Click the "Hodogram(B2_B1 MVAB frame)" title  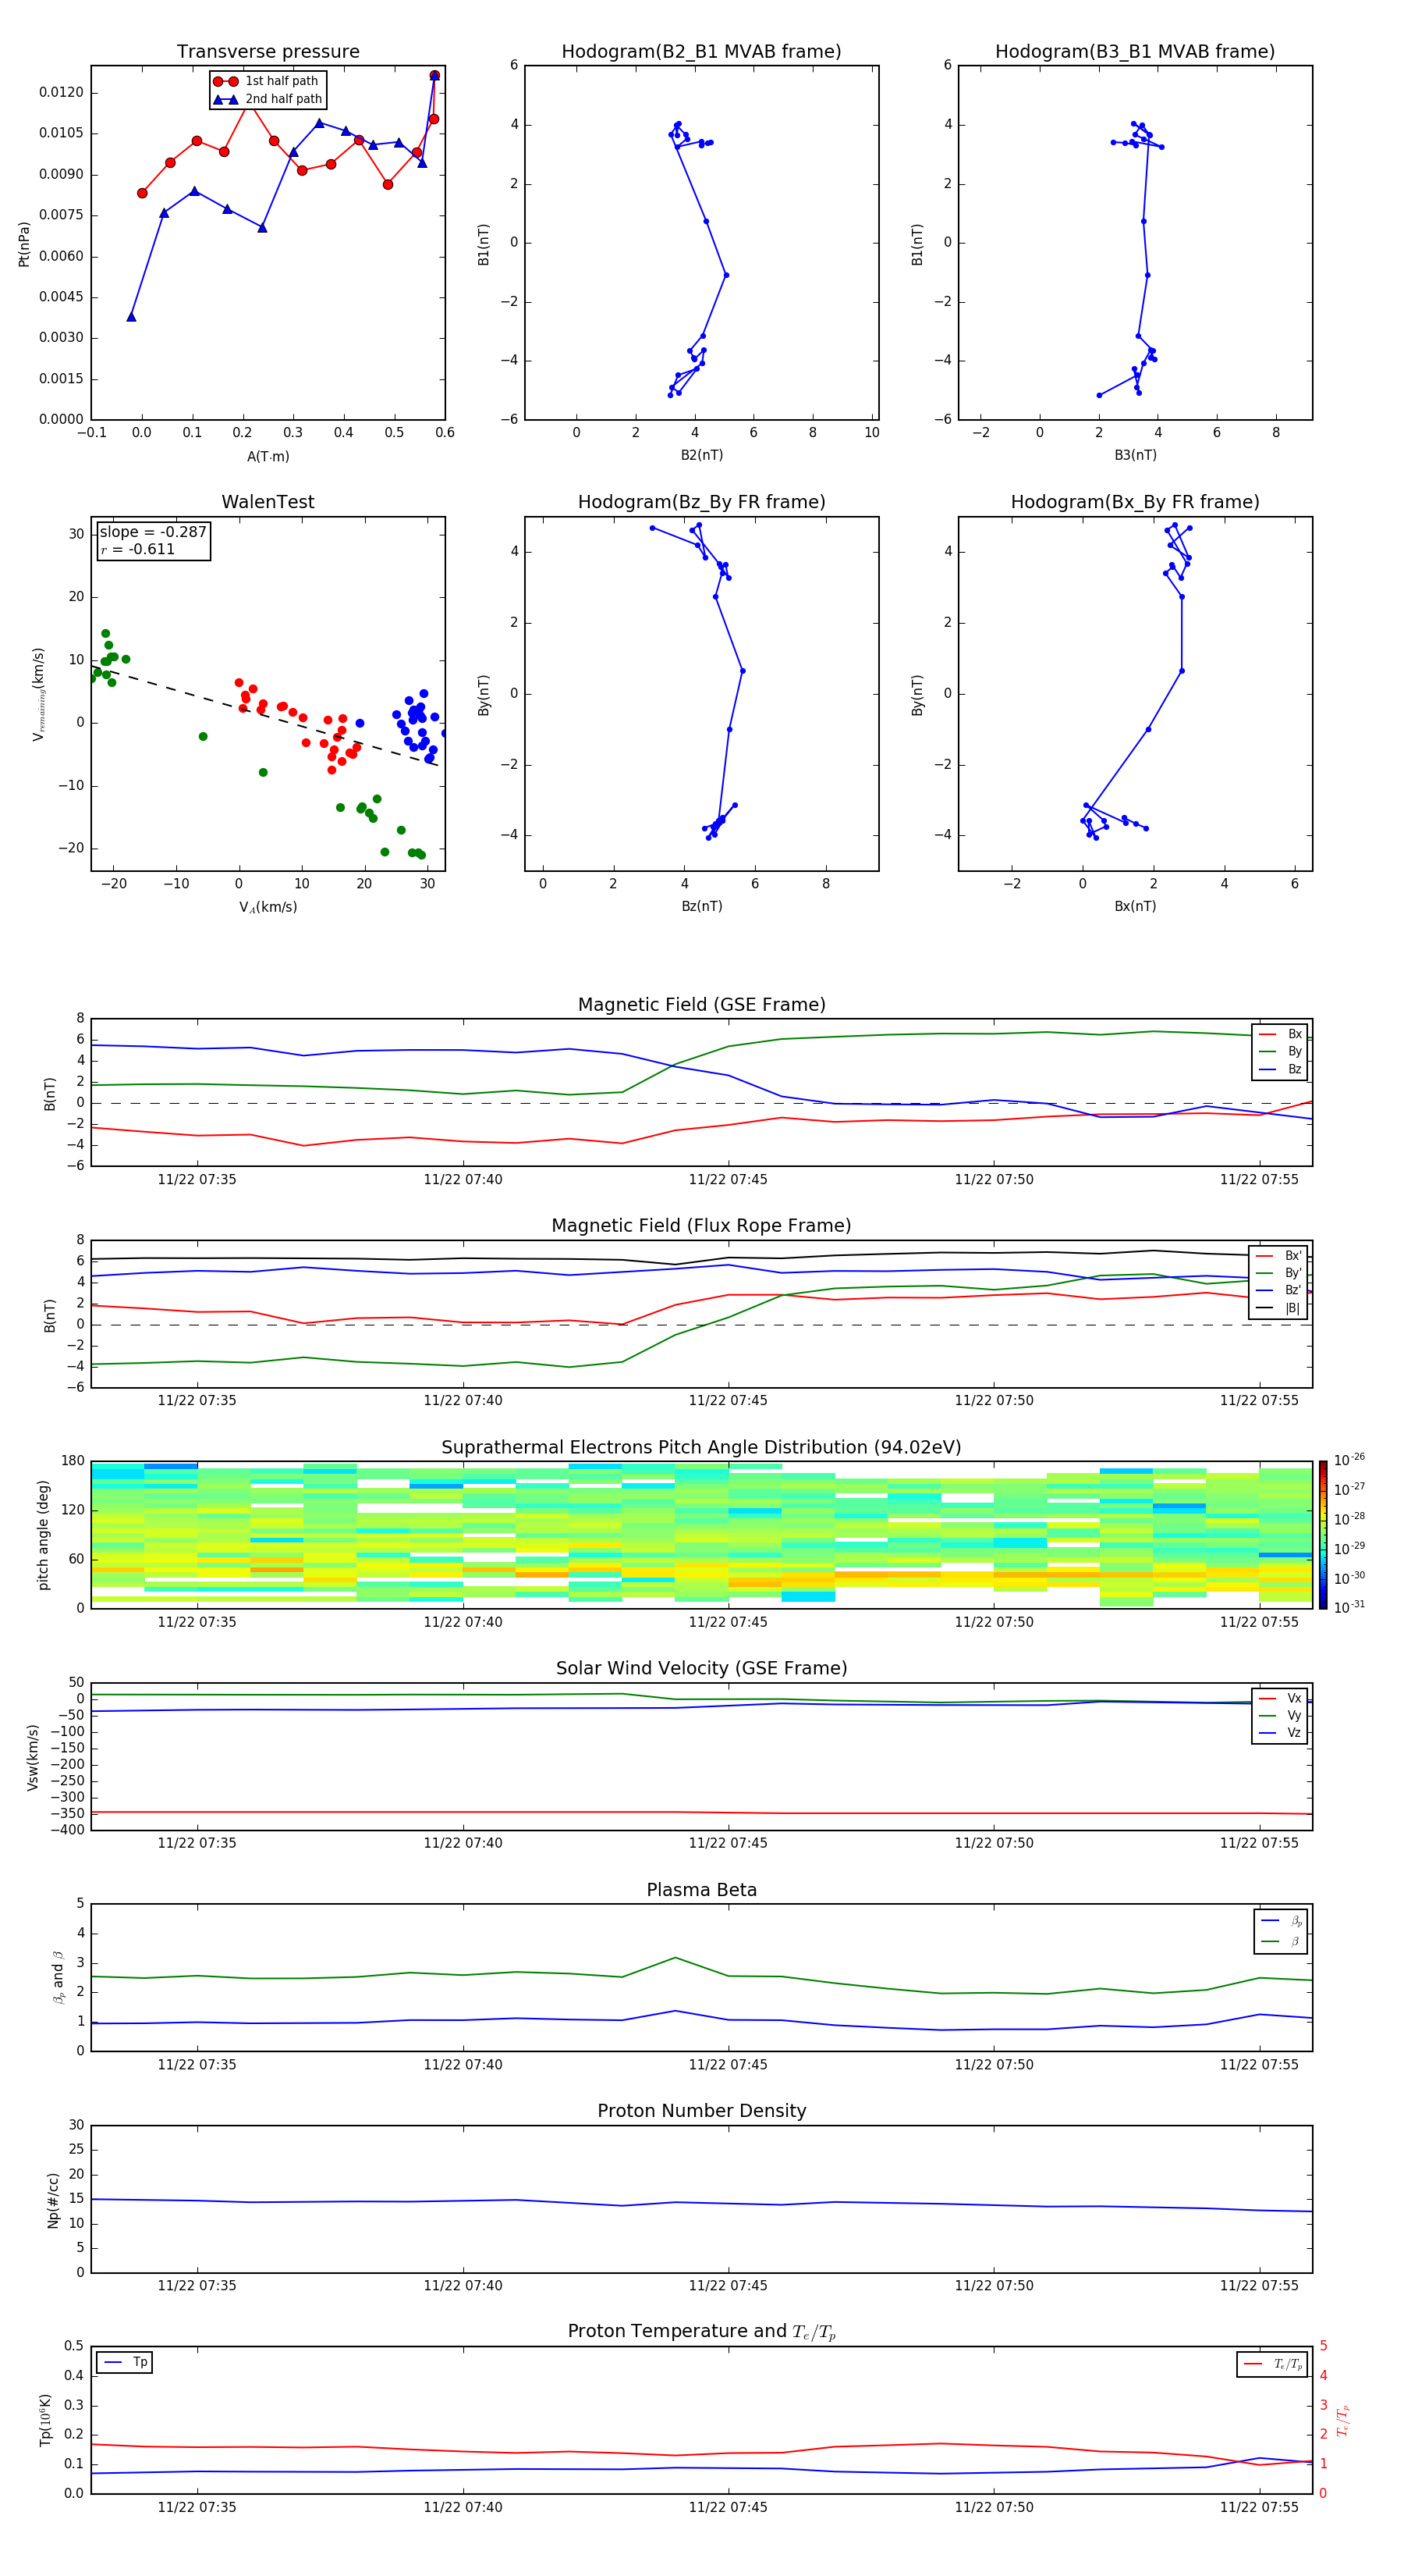(x=701, y=52)
